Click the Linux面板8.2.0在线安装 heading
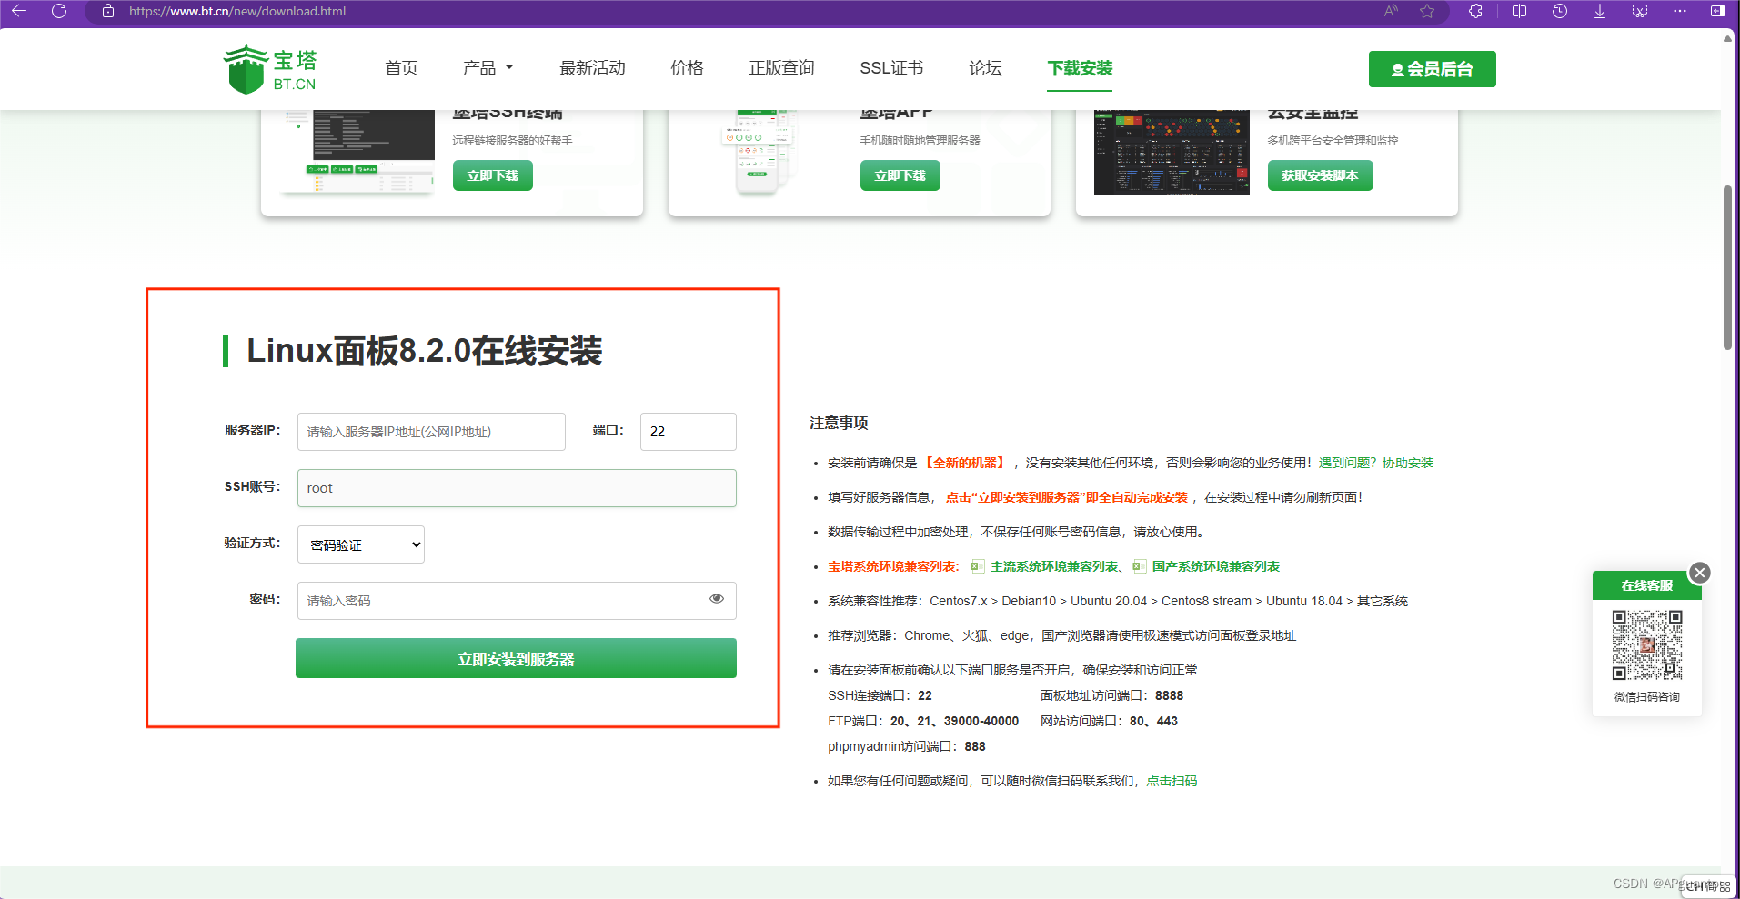 click(x=424, y=351)
